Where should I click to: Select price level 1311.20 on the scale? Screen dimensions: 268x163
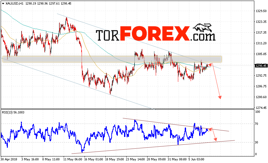[x=261, y=43]
